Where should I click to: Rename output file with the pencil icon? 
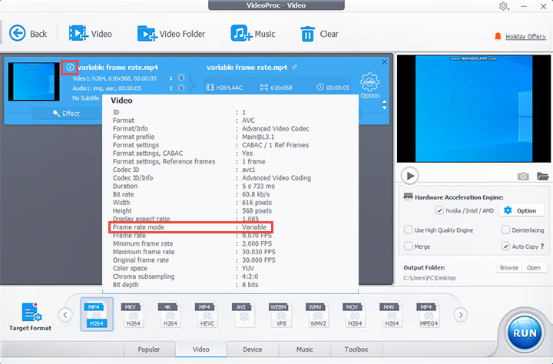tap(294, 67)
